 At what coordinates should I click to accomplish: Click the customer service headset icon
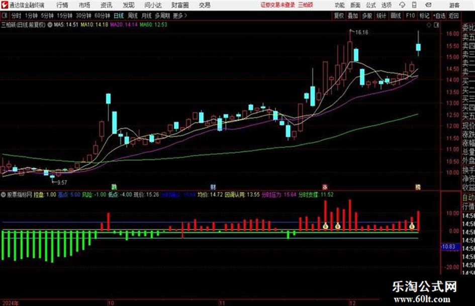coord(402,5)
